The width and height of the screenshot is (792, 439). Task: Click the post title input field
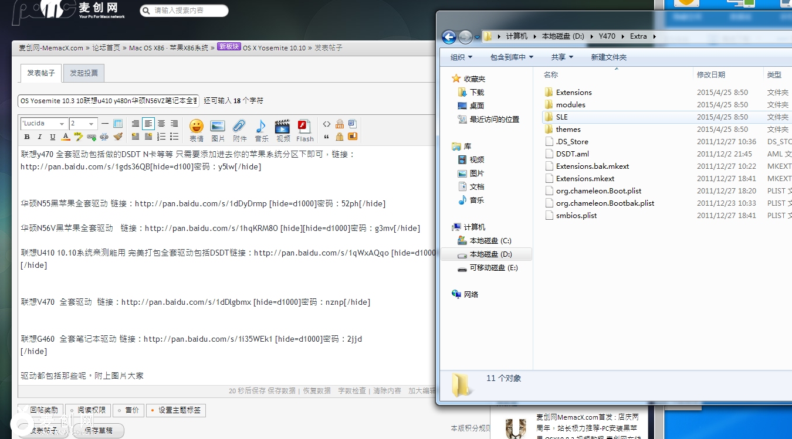pyautogui.click(x=109, y=101)
